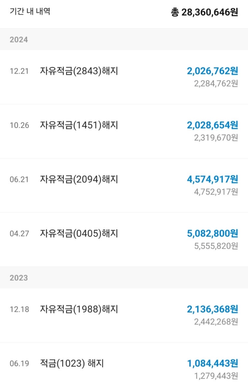Open the 자유적금(2094)해지 transaction

(x=124, y=185)
